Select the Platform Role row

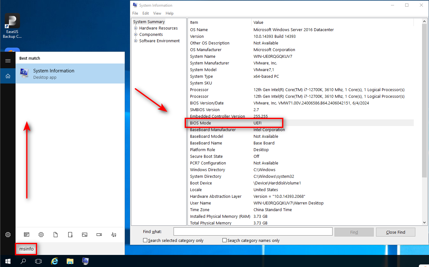[x=301, y=150]
